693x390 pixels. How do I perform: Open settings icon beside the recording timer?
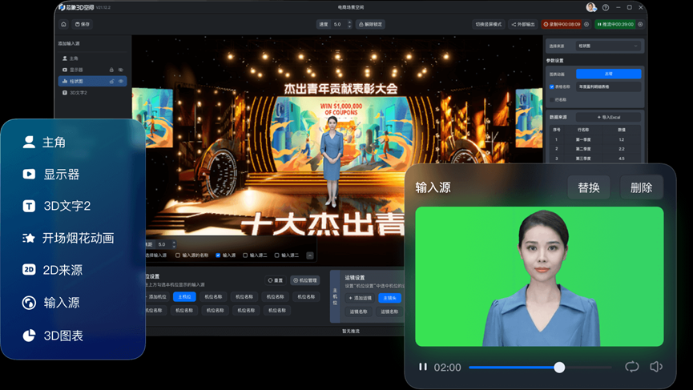pyautogui.click(x=586, y=24)
